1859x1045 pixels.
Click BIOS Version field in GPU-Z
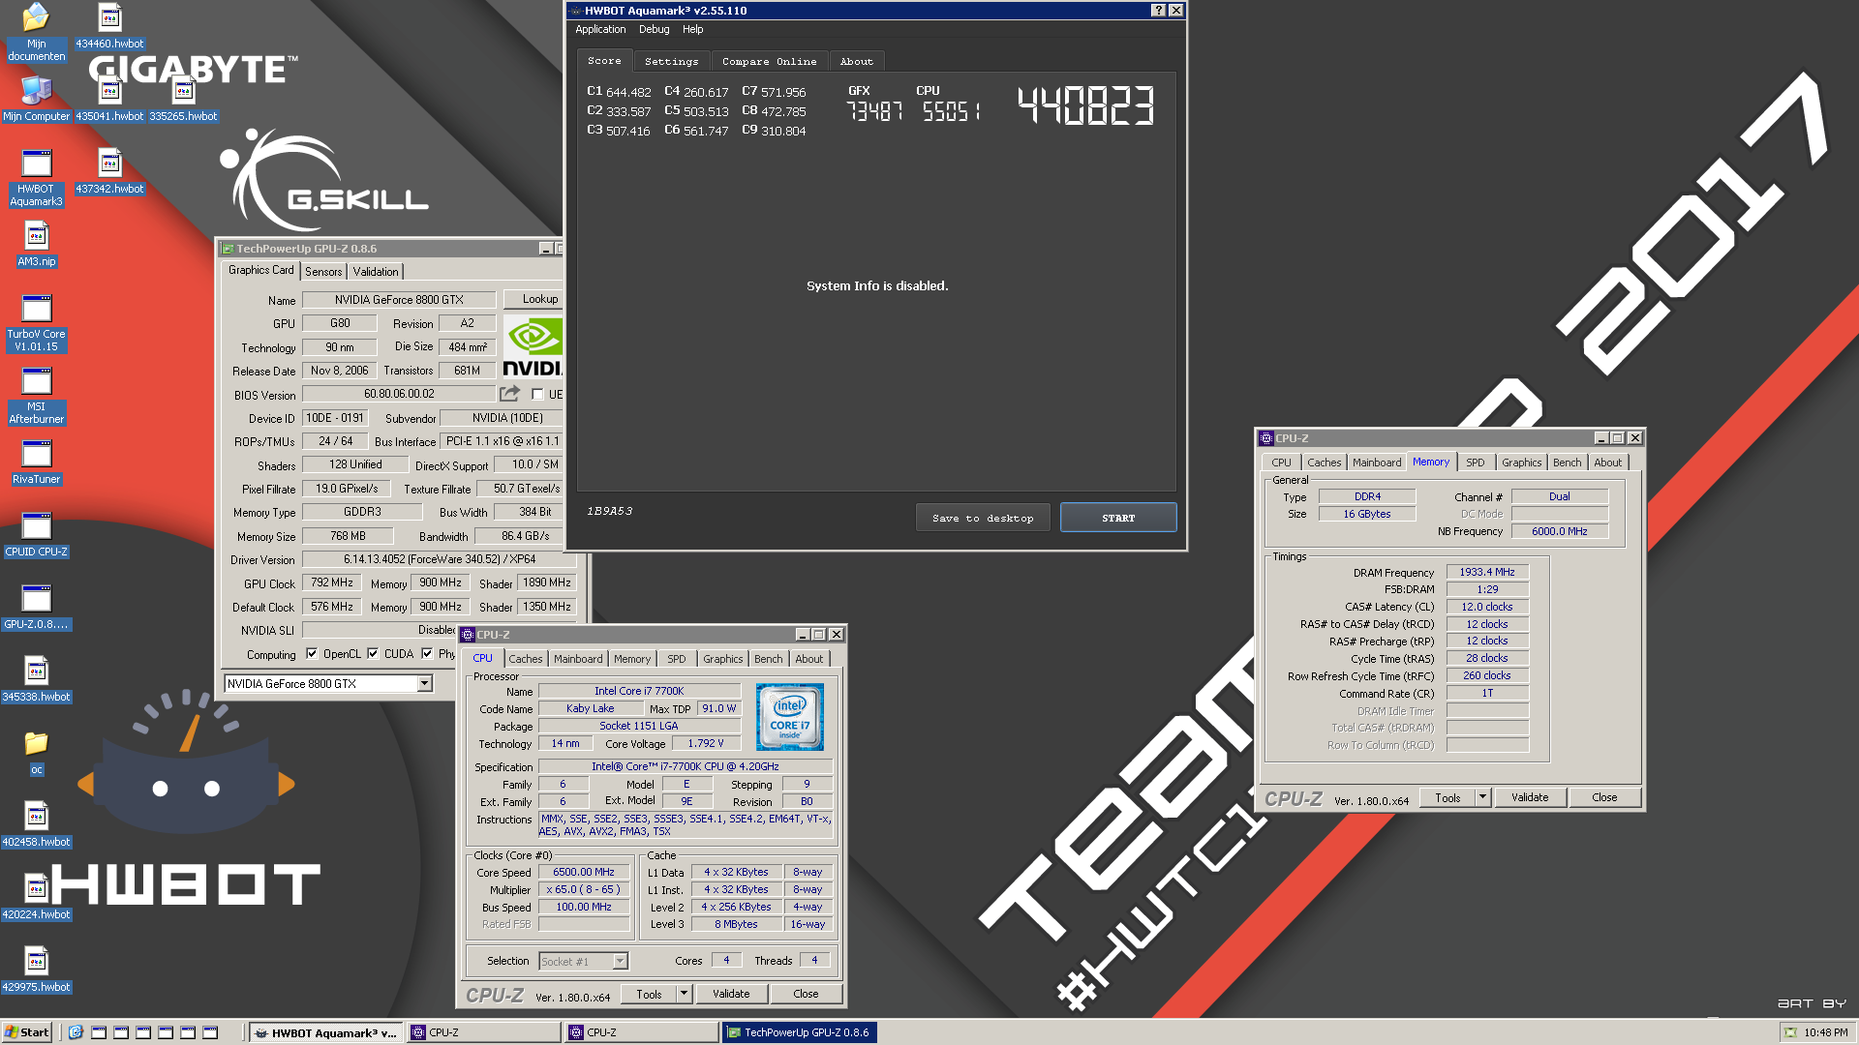click(399, 394)
